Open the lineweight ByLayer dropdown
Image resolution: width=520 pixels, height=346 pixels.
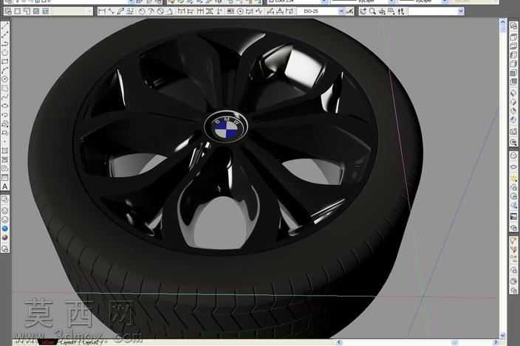[445, 1]
